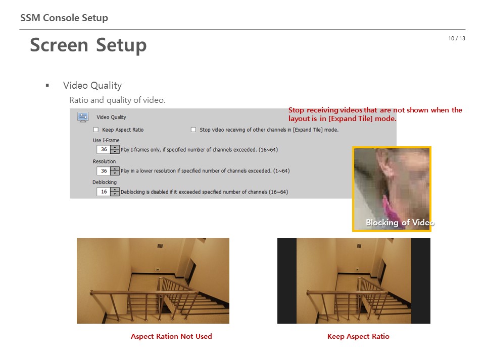Screen dimensions: 485x363
Task: Click the 'Deblocking' label in the panel
Action: click(105, 182)
